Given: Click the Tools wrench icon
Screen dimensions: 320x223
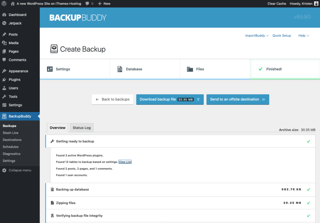Looking at the screenshot, I should (x=4, y=97).
